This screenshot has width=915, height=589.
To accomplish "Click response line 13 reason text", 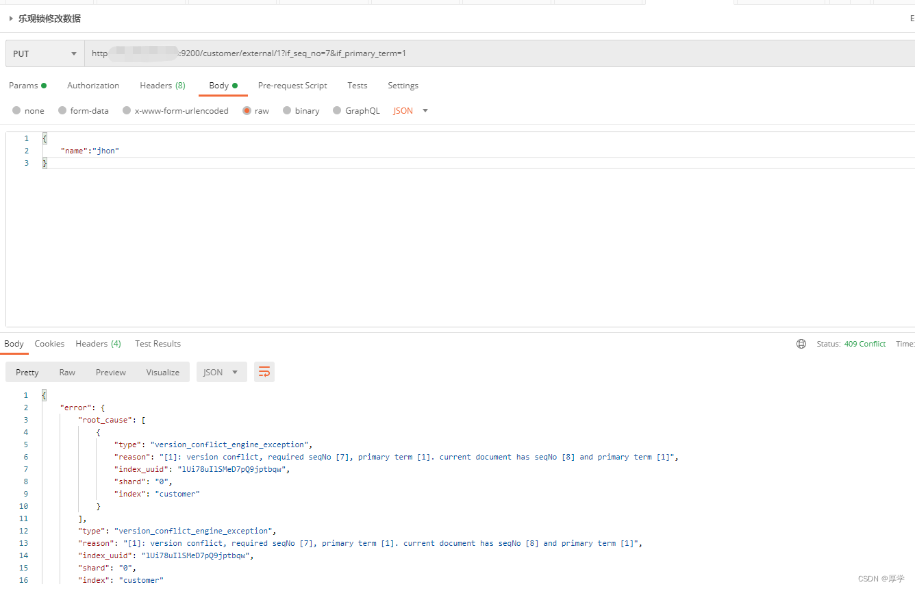I will [x=360, y=543].
